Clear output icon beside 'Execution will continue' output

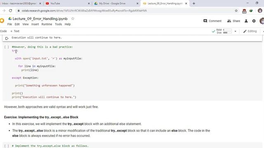[7, 38]
